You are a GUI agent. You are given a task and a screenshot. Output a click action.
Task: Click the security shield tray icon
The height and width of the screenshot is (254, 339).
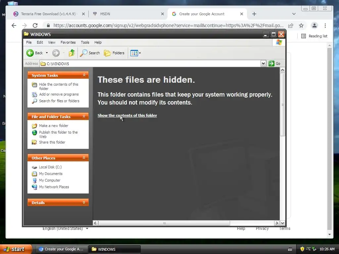[x=302, y=249]
